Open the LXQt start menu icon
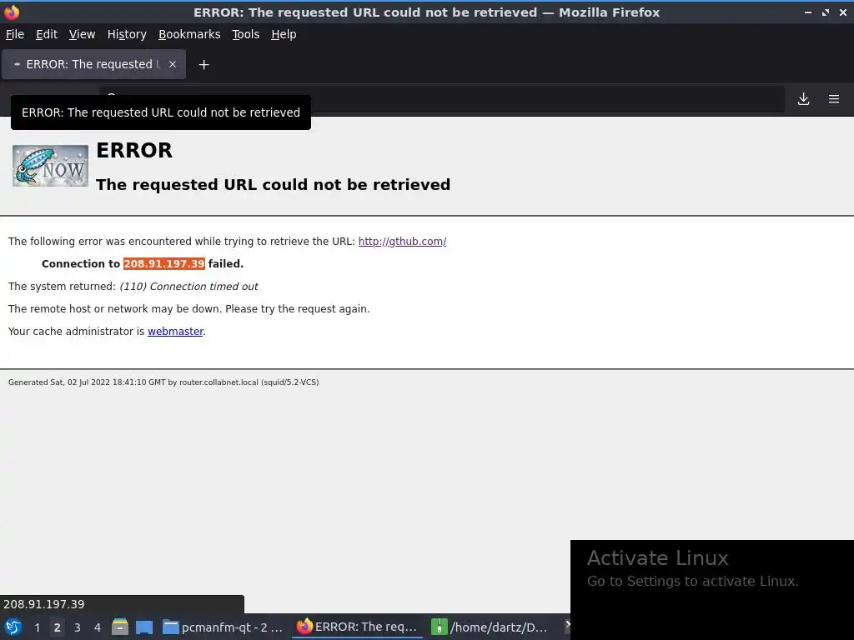The width and height of the screenshot is (854, 640). [x=13, y=627]
